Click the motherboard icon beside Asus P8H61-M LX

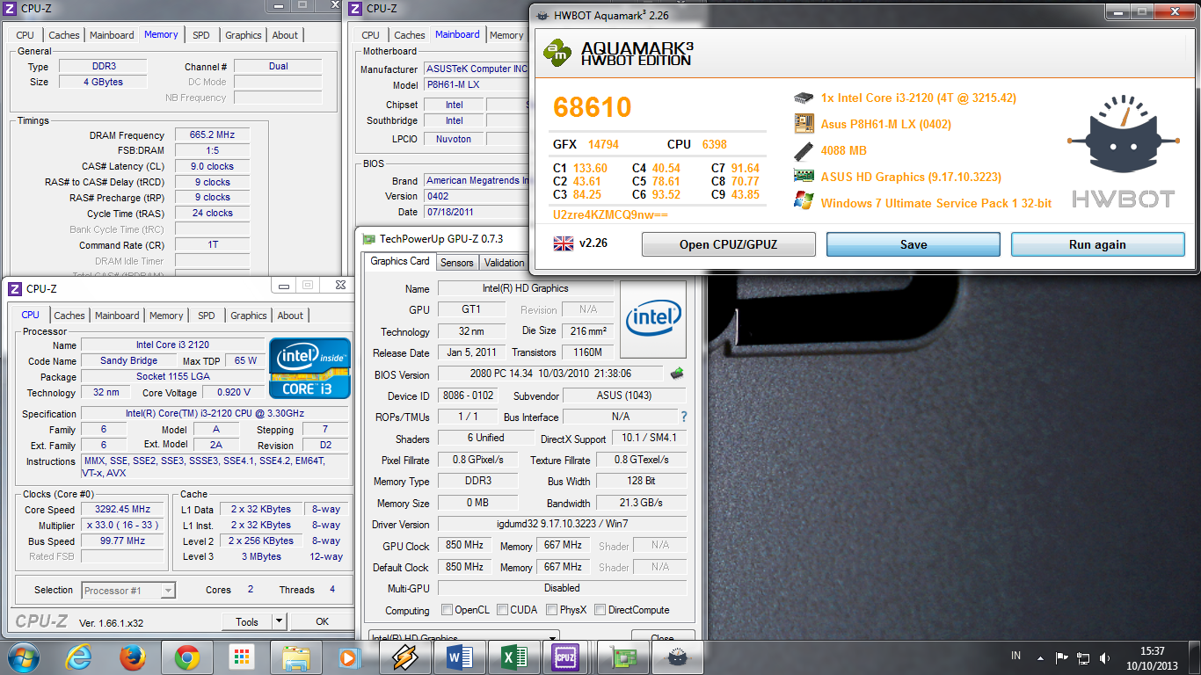tap(803, 124)
